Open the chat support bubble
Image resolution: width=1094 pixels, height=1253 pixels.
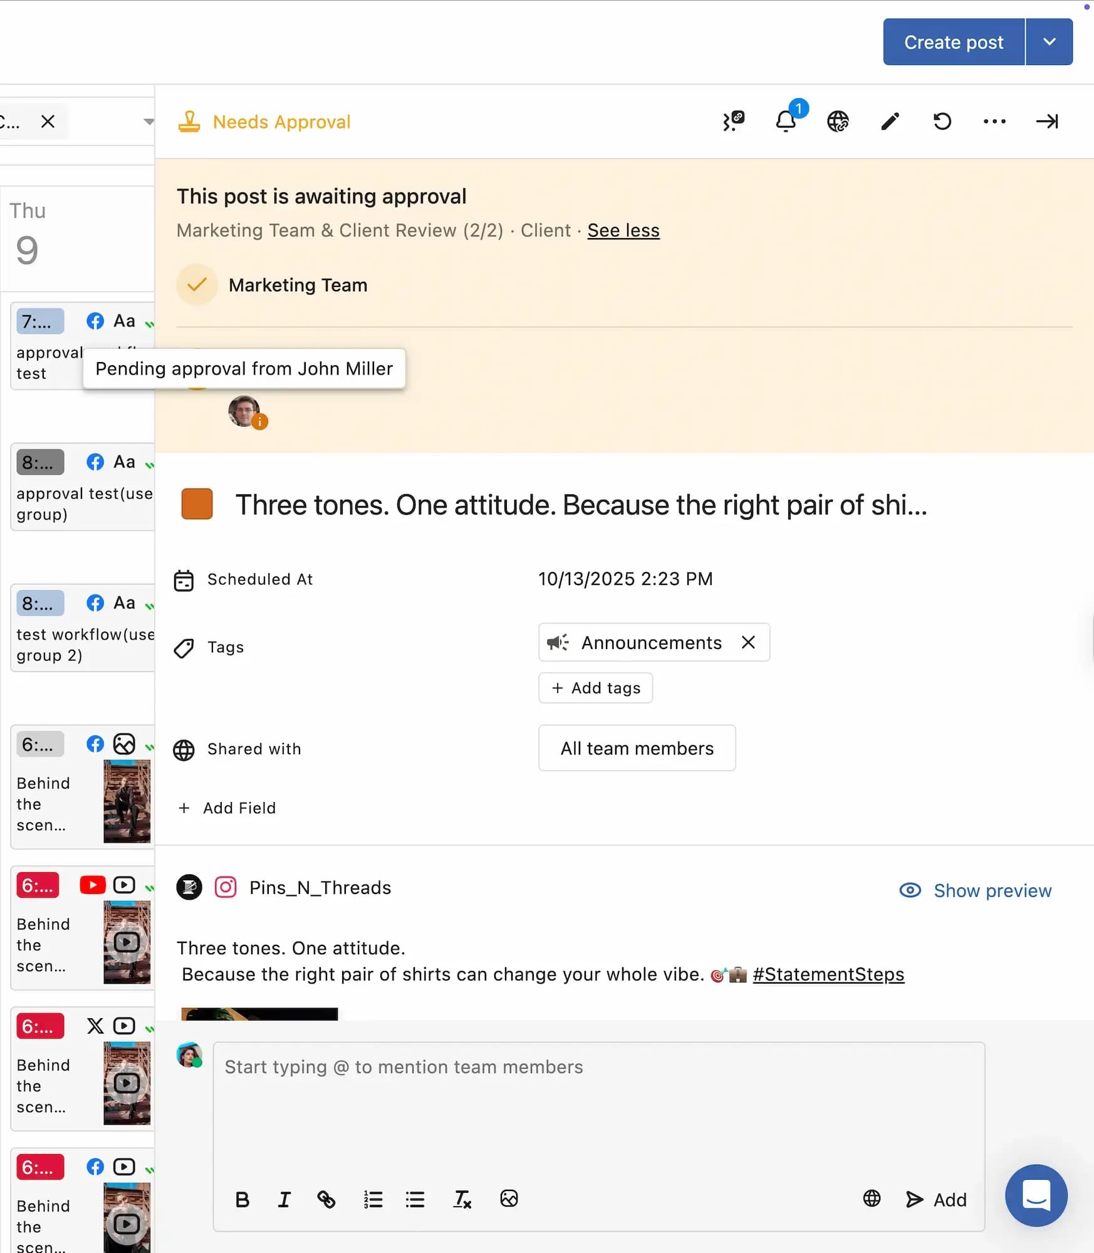1036,1195
